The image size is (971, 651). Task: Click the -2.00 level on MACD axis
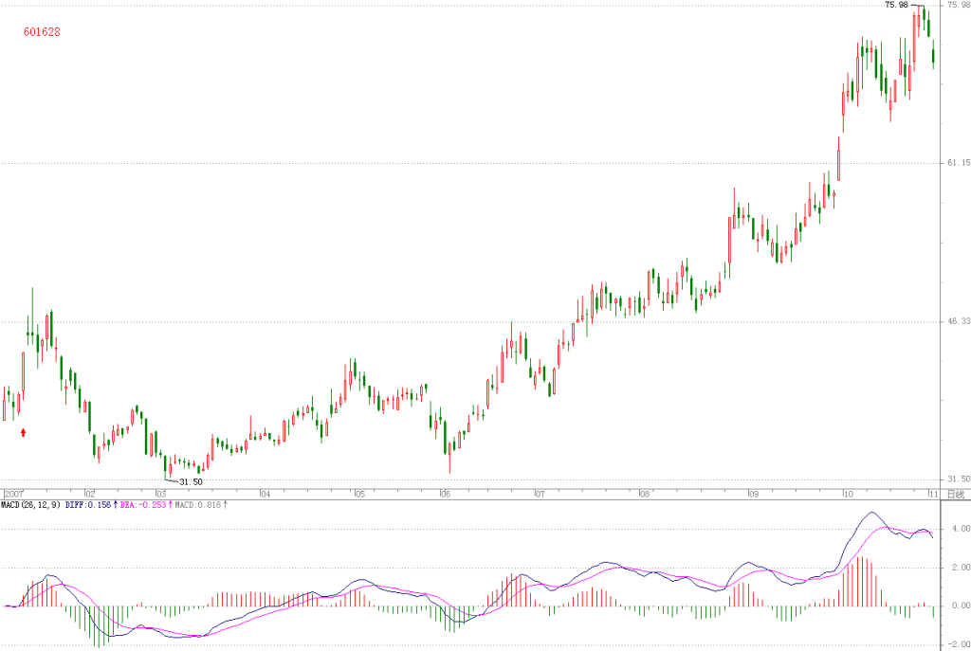960,644
